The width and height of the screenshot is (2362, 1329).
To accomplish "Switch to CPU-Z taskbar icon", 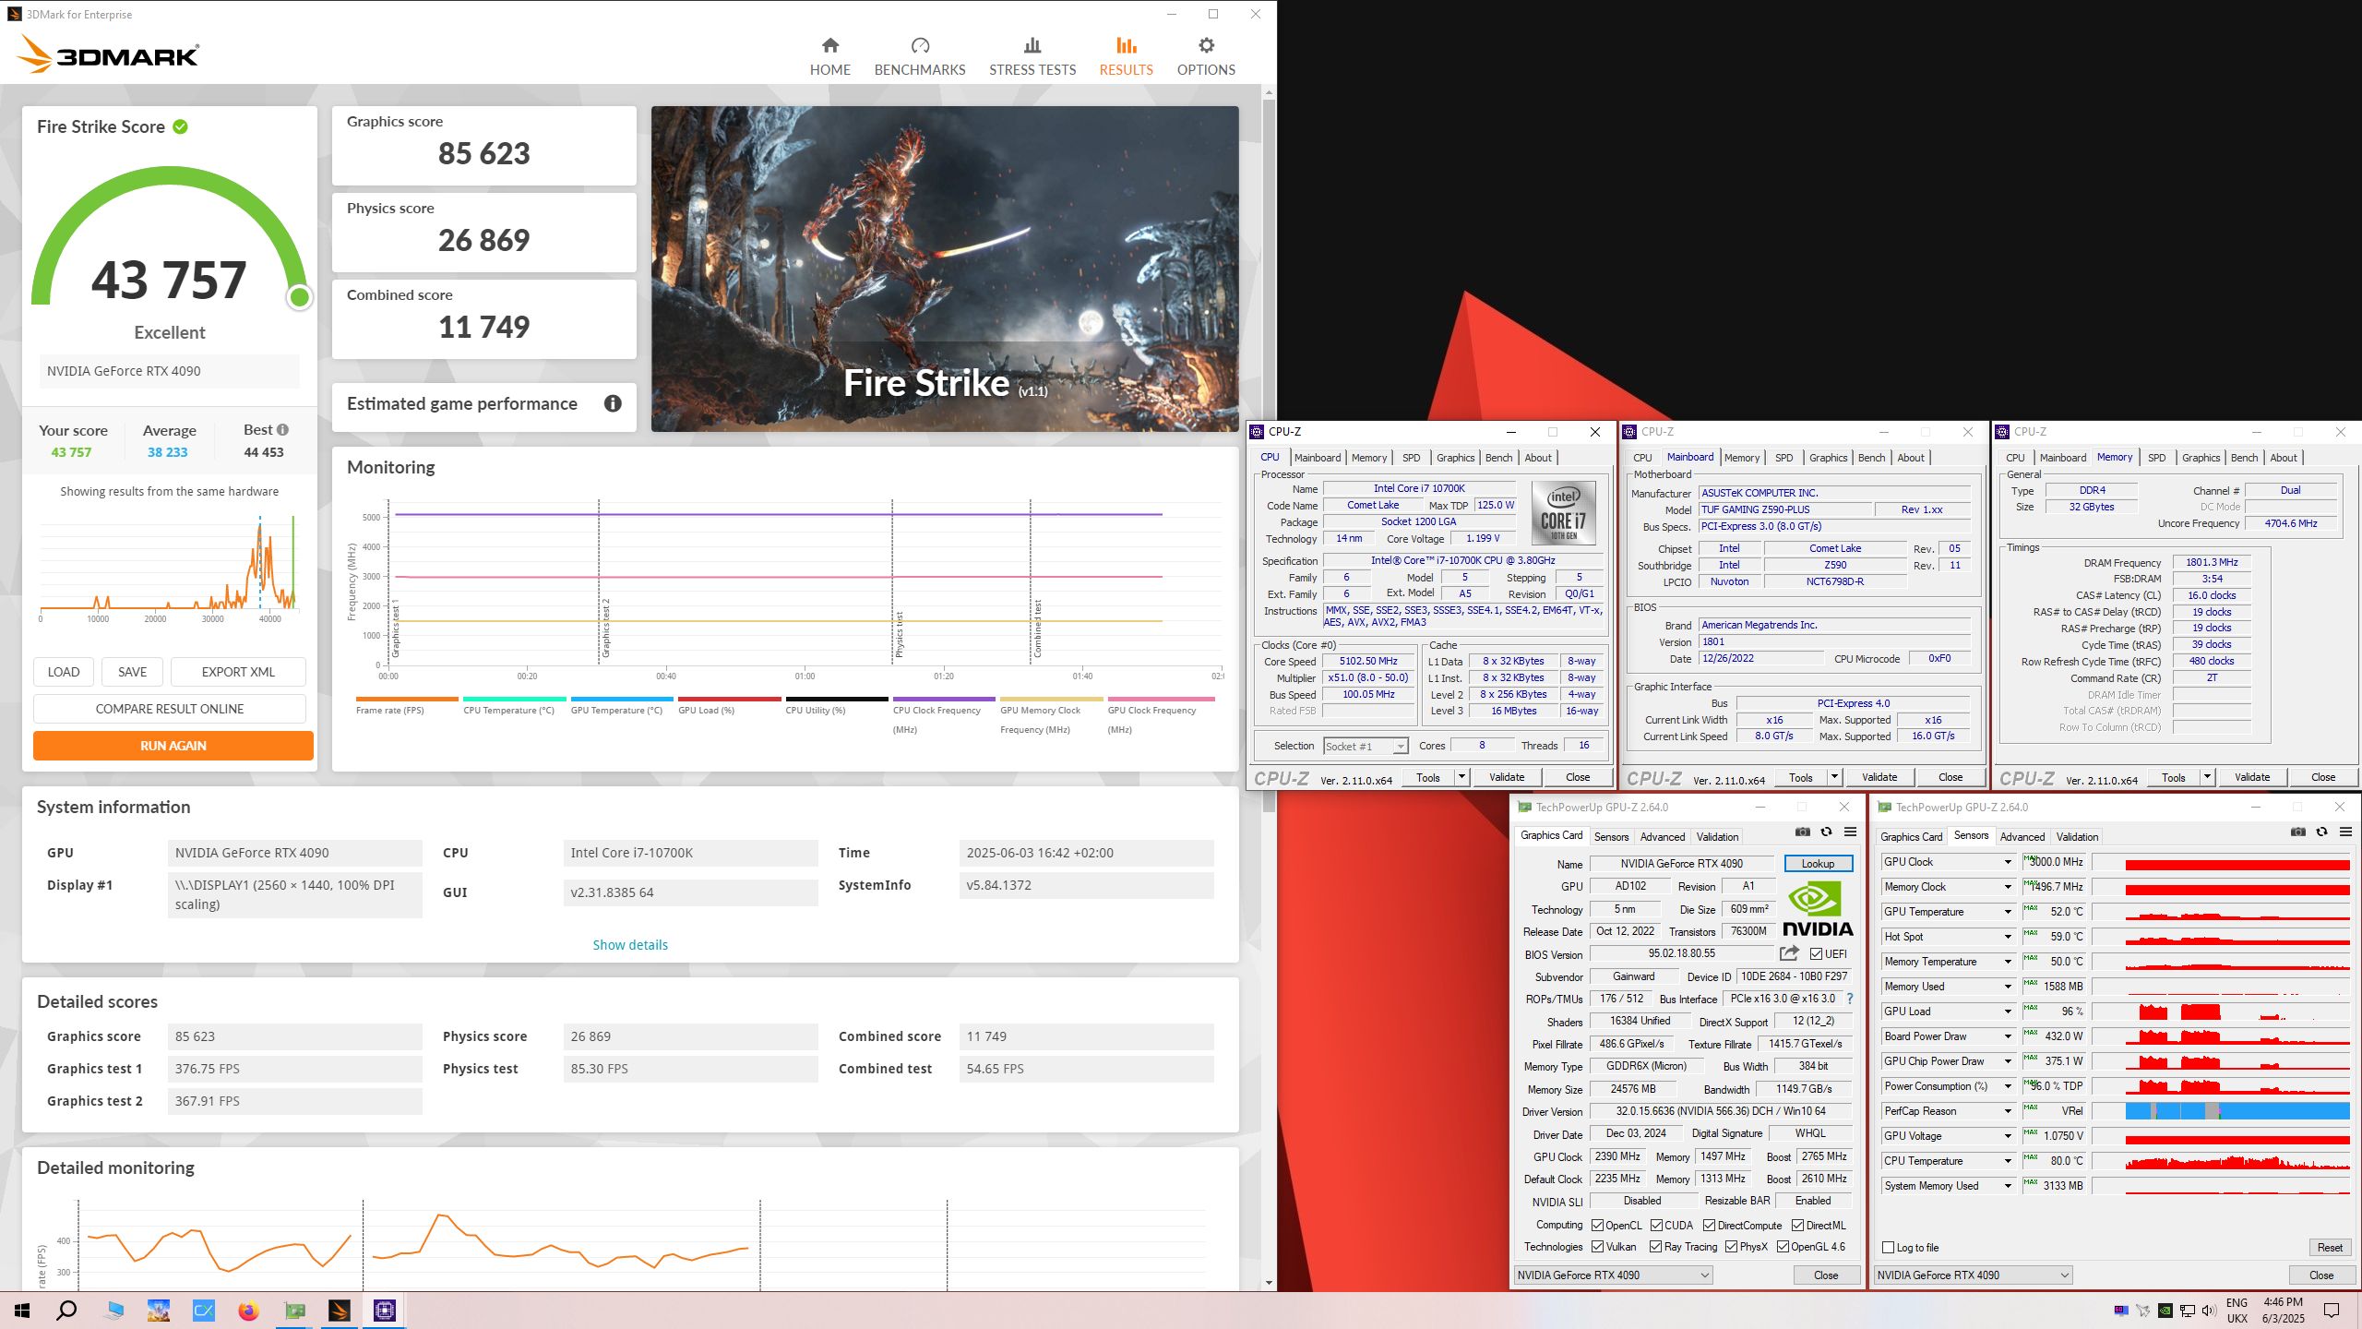I will [x=384, y=1311].
